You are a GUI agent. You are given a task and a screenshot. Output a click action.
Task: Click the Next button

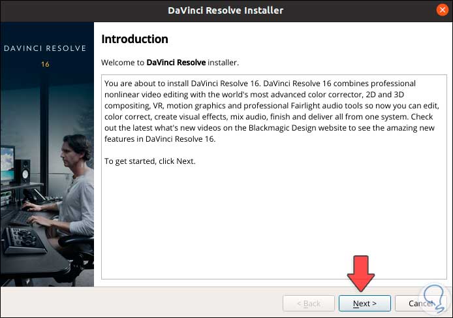pyautogui.click(x=365, y=303)
